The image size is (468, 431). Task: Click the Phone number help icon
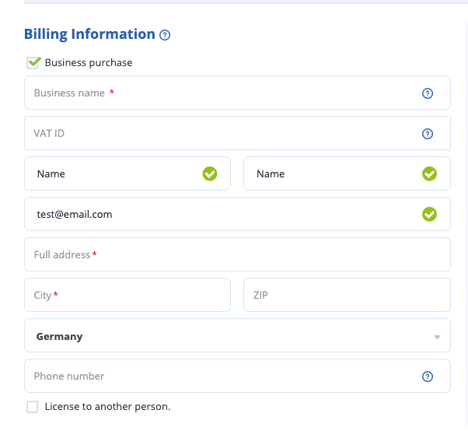click(427, 377)
